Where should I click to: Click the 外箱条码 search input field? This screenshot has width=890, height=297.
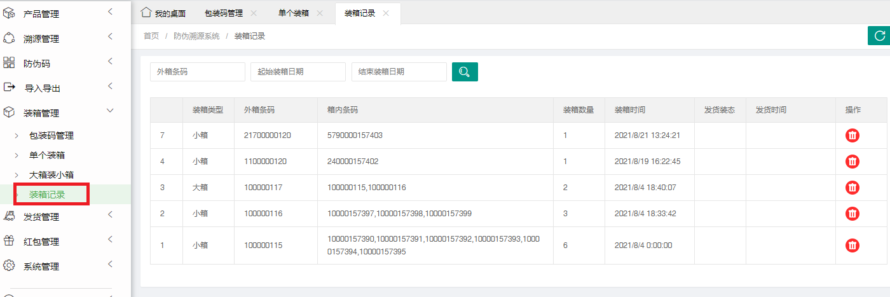pos(197,72)
